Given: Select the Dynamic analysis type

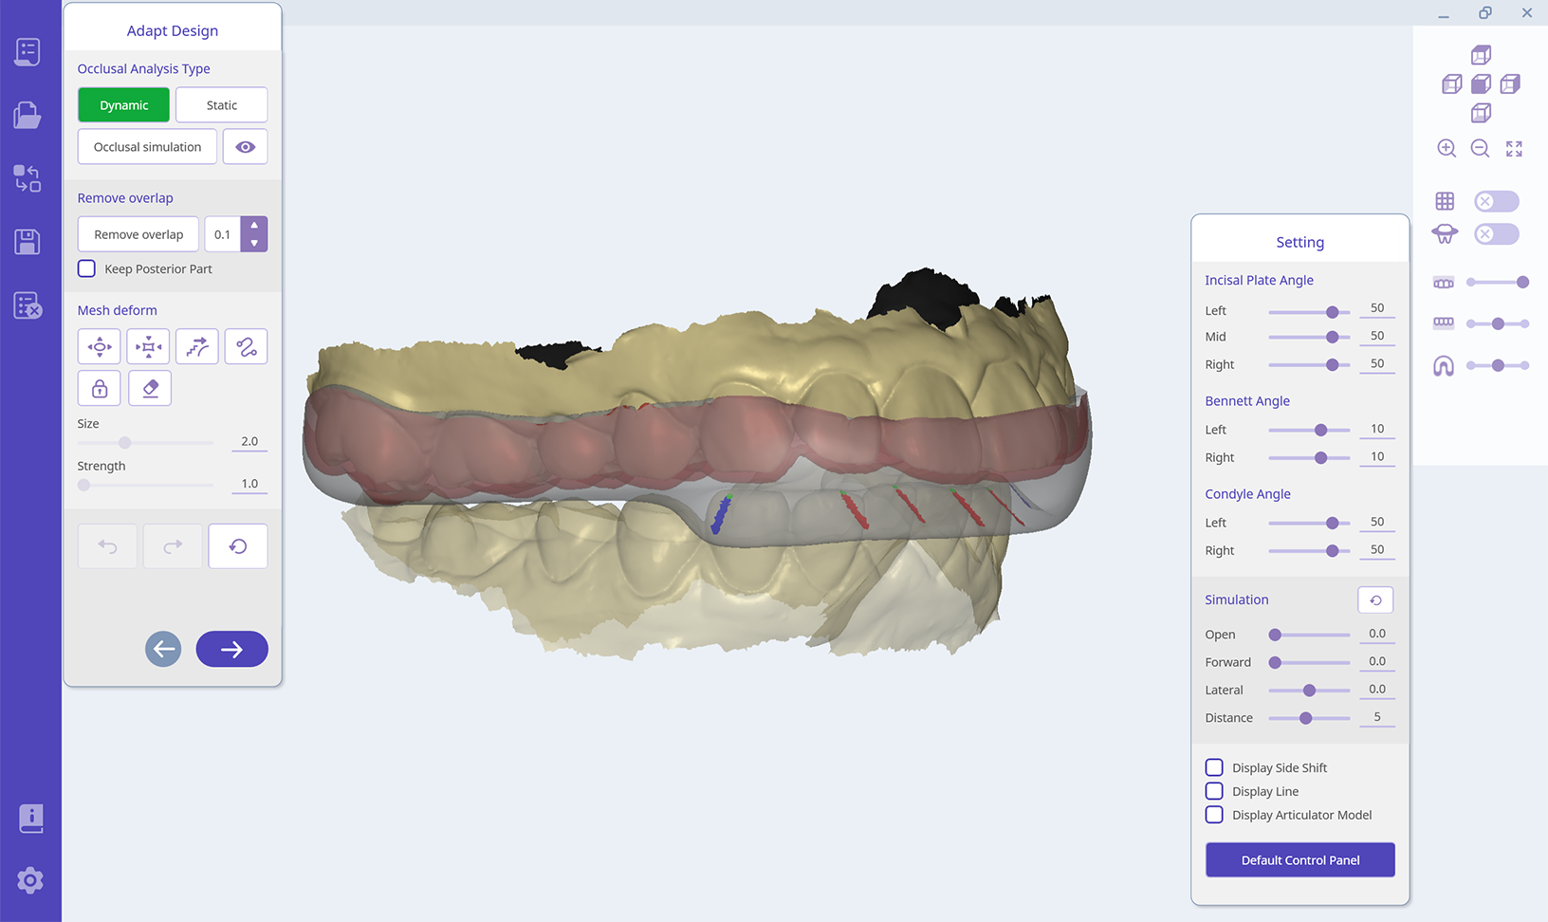Looking at the screenshot, I should coord(123,105).
